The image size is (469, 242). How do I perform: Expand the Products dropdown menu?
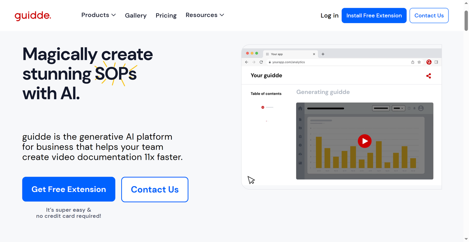(x=99, y=15)
